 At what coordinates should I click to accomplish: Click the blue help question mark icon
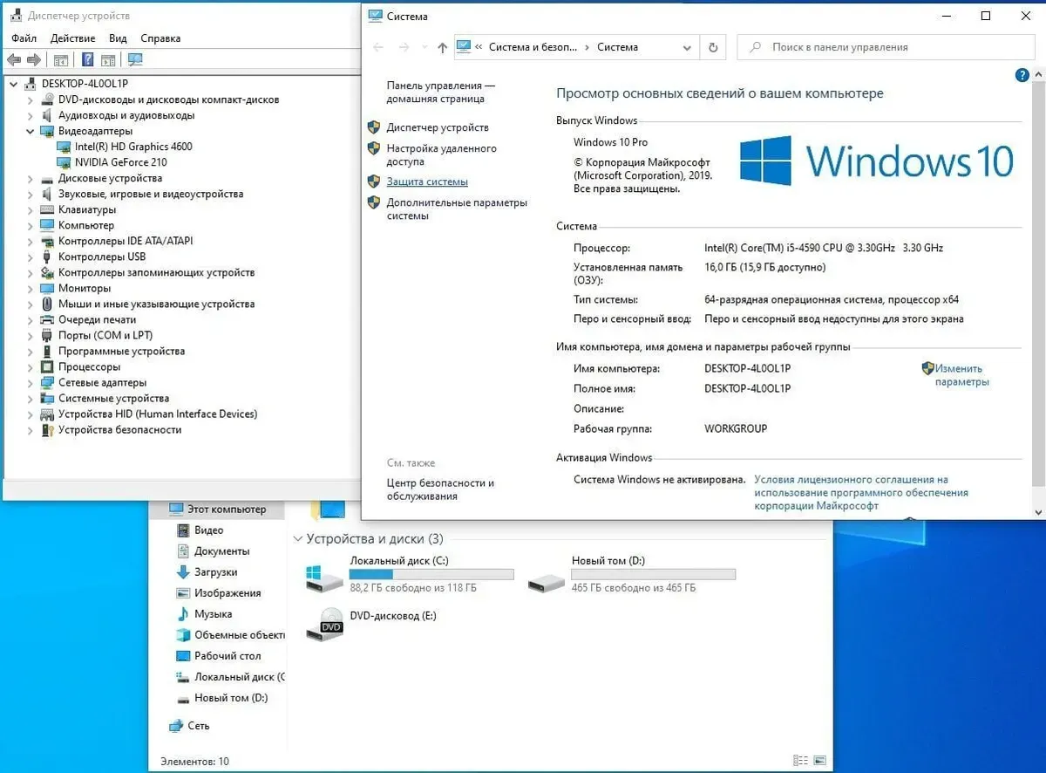(1022, 76)
